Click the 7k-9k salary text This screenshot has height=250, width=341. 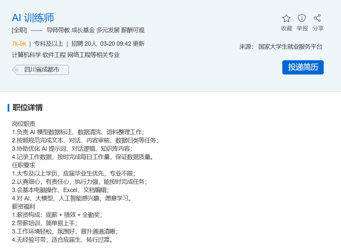click(x=19, y=44)
